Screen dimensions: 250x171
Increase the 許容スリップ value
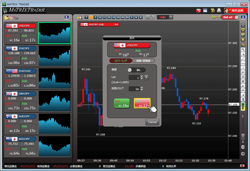tap(142, 88)
